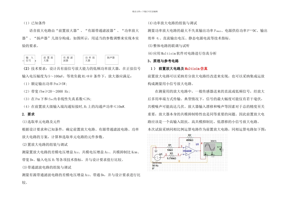Click the bold heading "3、原理与参考电路"

(163, 61)
